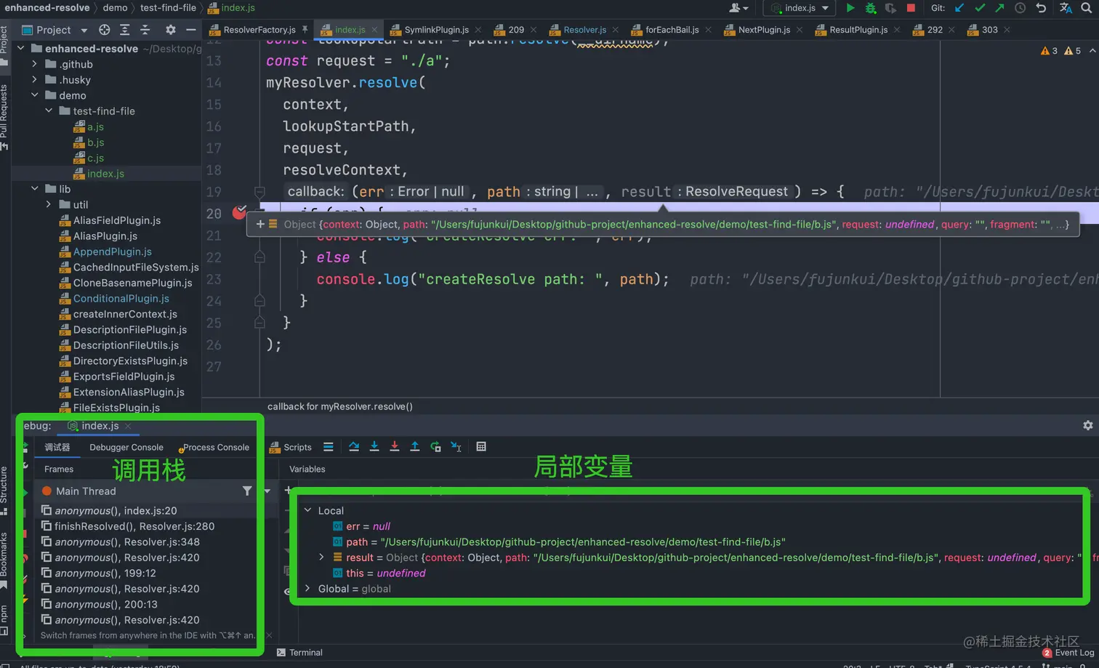Switch to the Debugger Console tab
The height and width of the screenshot is (668, 1099).
coord(126,447)
